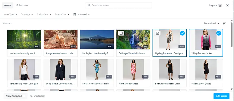Click the magnifier search icon
Viewport: 234px width, 101px height.
(x=89, y=5)
